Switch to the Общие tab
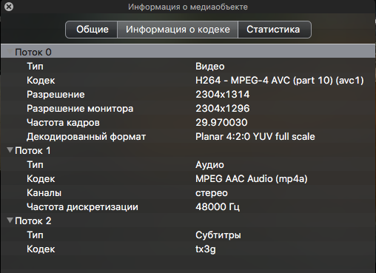Viewport: 376px width, 273px height. (x=92, y=30)
